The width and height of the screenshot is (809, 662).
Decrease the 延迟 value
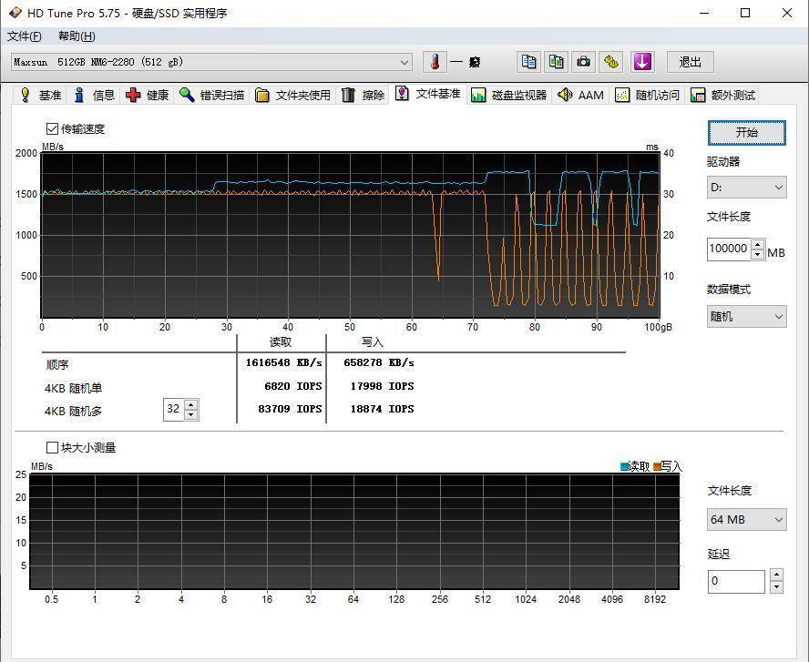[x=776, y=587]
